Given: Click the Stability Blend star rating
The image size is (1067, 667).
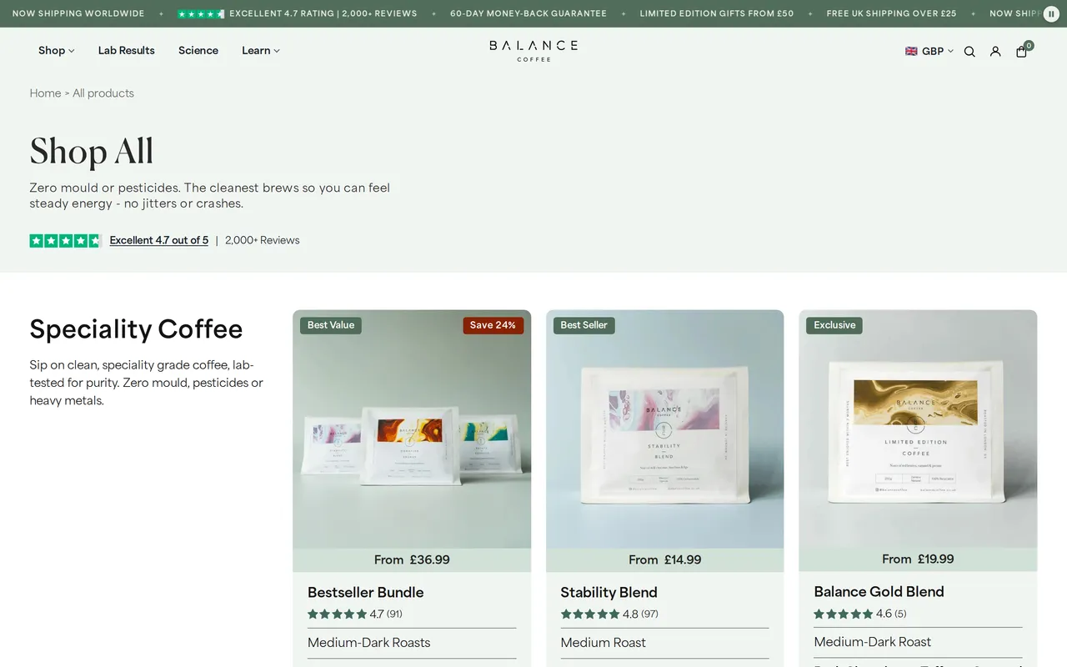Looking at the screenshot, I should (x=590, y=614).
